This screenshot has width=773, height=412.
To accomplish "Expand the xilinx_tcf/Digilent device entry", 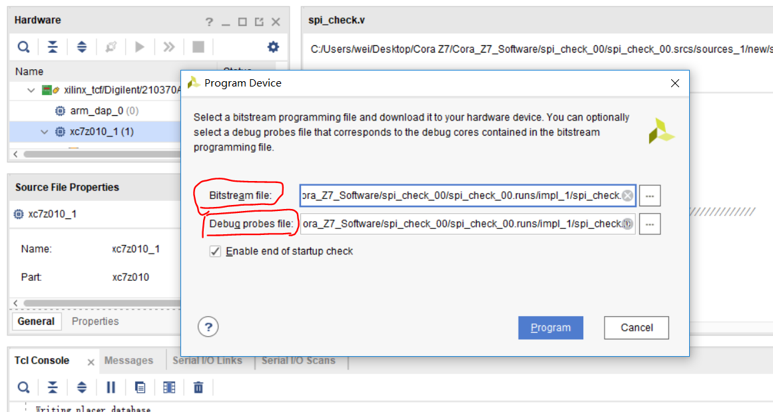I will [31, 90].
